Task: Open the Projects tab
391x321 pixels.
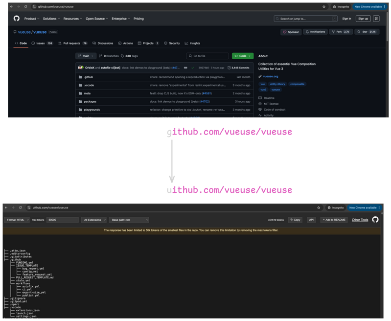Action: [x=148, y=43]
